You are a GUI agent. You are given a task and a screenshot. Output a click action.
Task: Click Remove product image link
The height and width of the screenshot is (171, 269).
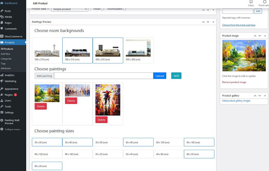tap(234, 82)
